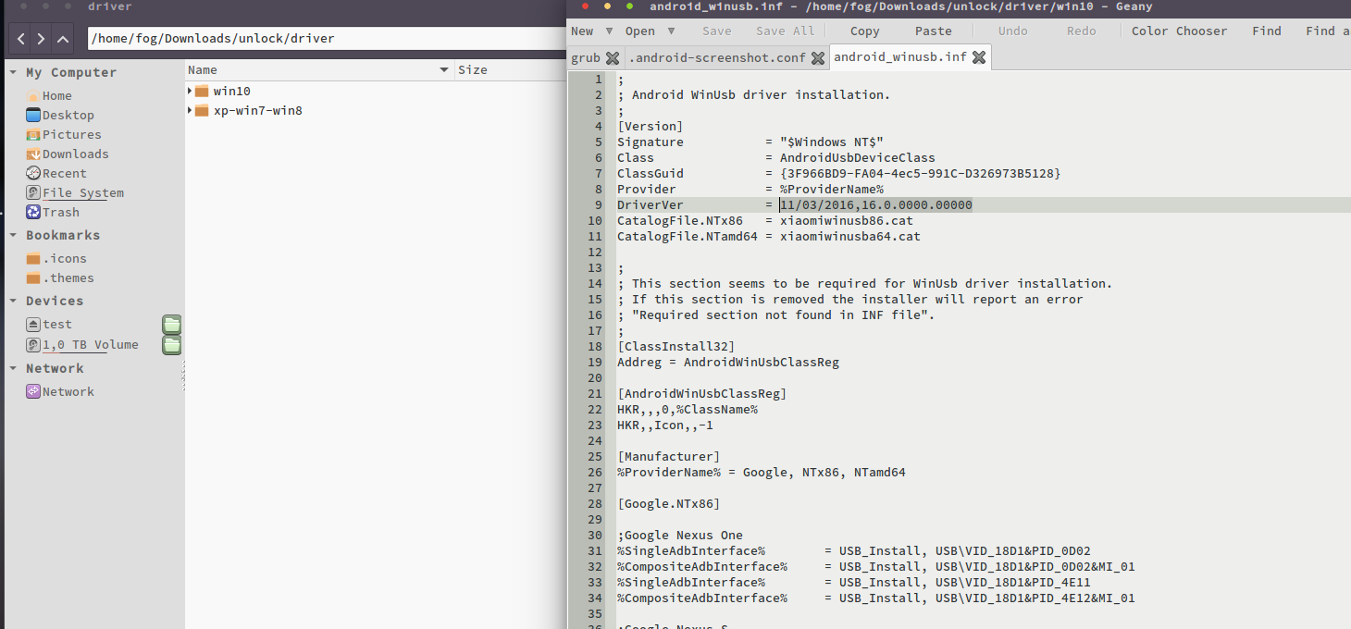Eject the test device

33,325
